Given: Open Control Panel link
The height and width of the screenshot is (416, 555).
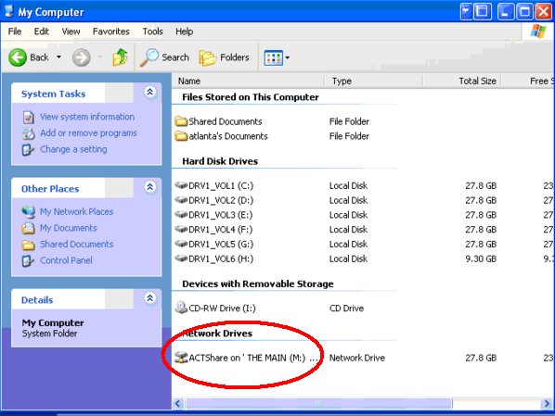Looking at the screenshot, I should [66, 260].
